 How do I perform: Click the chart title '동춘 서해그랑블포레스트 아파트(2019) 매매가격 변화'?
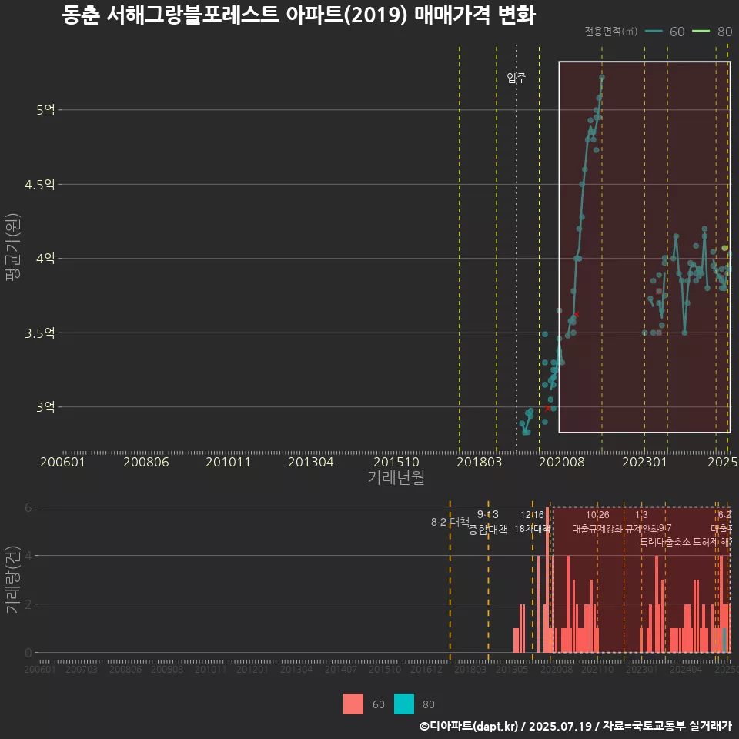[x=299, y=15]
